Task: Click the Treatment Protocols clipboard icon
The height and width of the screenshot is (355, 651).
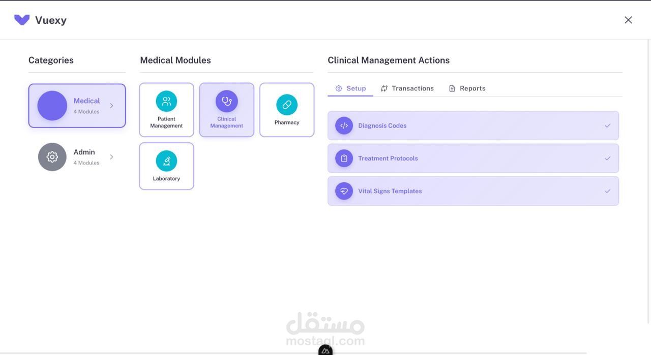Action: [x=344, y=158]
